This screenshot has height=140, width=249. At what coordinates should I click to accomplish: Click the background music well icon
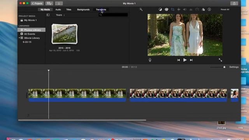click(x=28, y=115)
